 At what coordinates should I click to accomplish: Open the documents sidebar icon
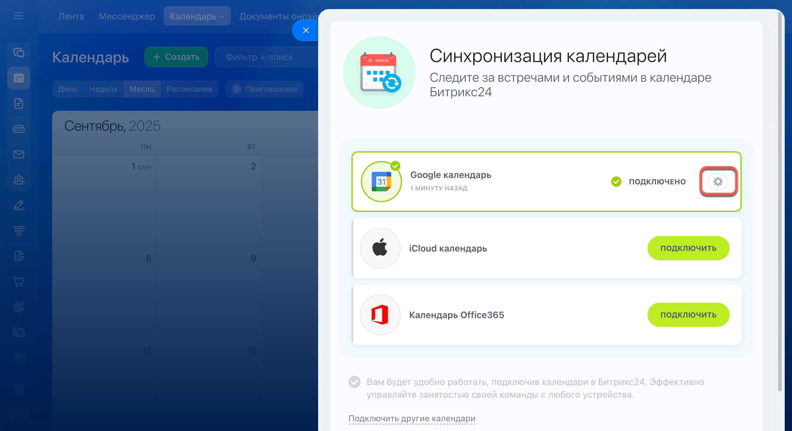[x=19, y=104]
